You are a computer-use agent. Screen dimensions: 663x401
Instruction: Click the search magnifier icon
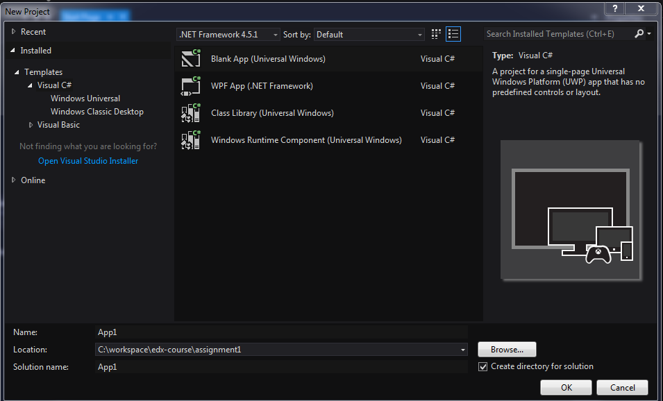pyautogui.click(x=639, y=33)
